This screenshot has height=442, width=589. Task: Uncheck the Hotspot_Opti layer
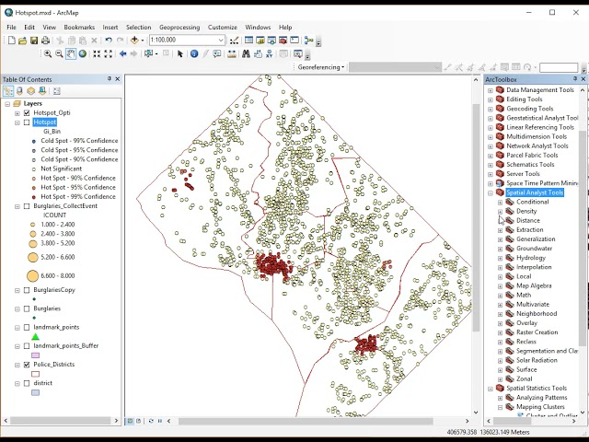point(27,112)
